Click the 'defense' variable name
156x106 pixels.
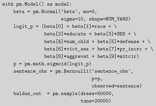click(x=132, y=41)
